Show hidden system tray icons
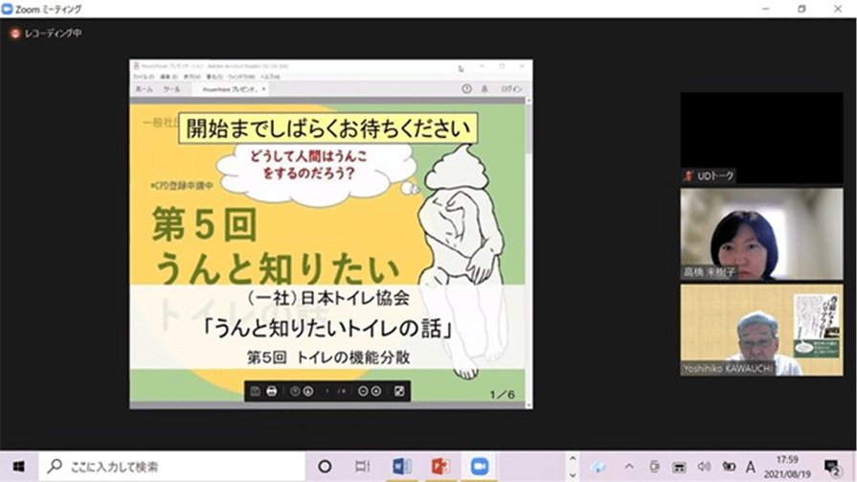Image resolution: width=857 pixels, height=482 pixels. tap(629, 467)
